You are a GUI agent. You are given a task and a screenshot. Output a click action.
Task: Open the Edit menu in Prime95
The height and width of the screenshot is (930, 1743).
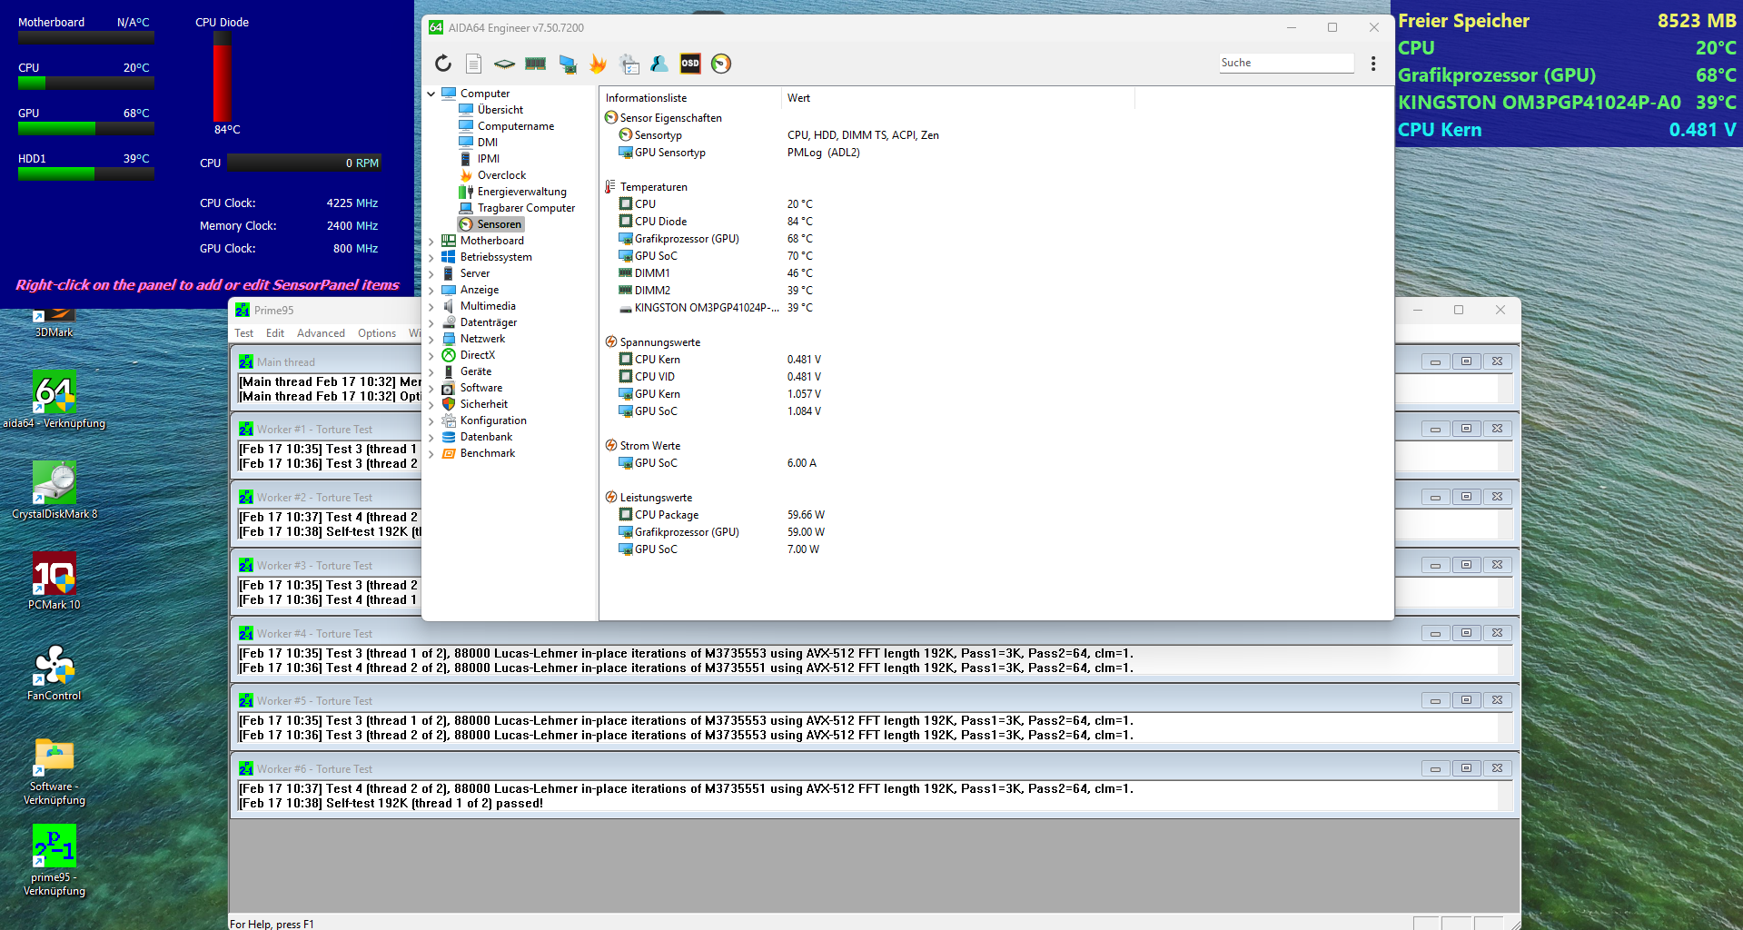pyautogui.click(x=275, y=333)
